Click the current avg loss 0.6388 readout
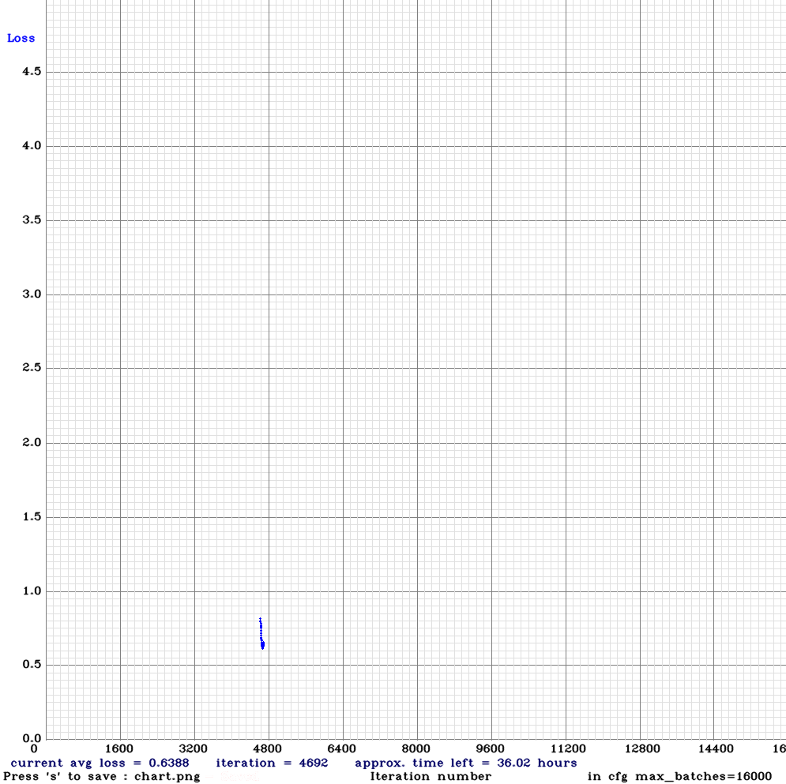The height and width of the screenshot is (784, 786). coord(100,763)
